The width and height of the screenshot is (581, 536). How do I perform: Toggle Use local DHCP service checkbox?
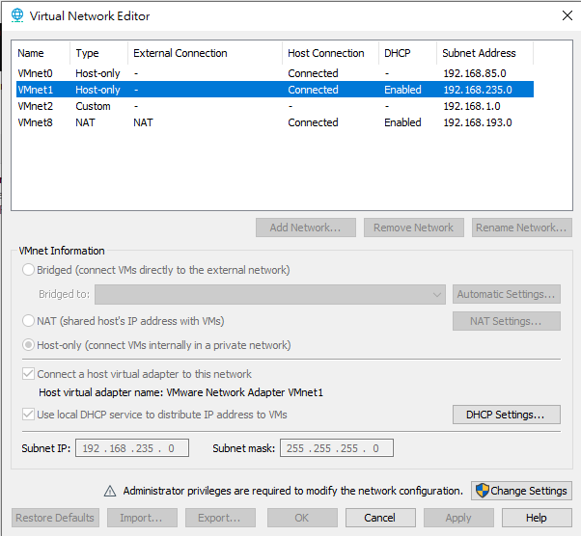tap(28, 415)
